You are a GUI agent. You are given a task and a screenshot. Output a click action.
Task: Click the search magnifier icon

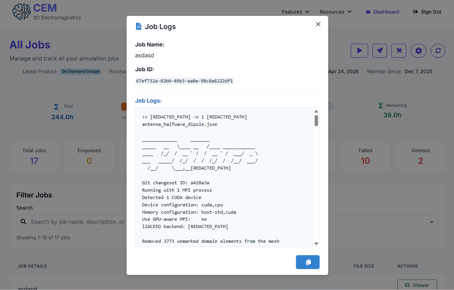point(23,221)
